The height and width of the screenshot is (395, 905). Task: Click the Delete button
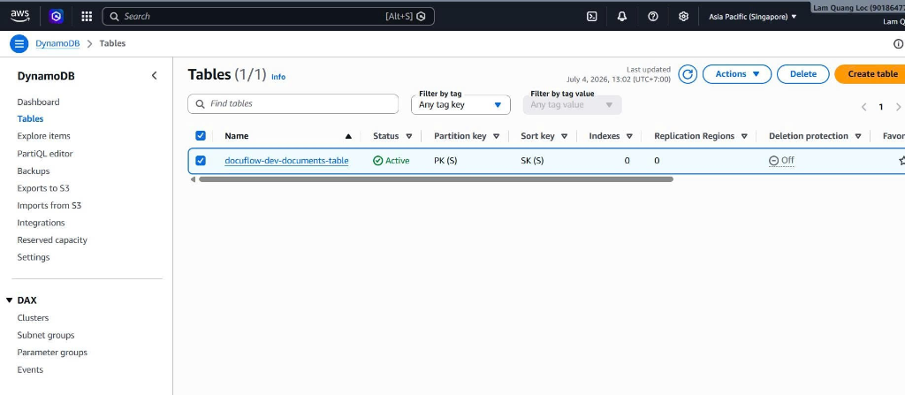click(x=802, y=74)
